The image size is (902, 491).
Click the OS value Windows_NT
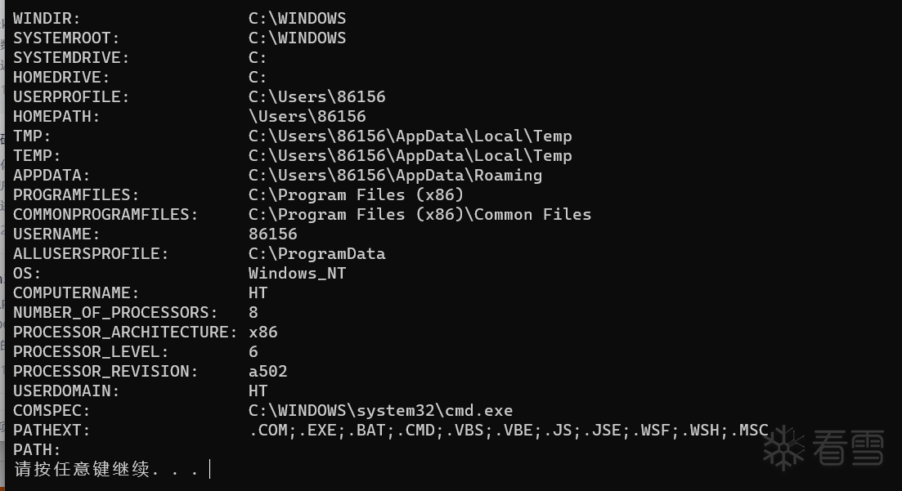pyautogui.click(x=297, y=274)
